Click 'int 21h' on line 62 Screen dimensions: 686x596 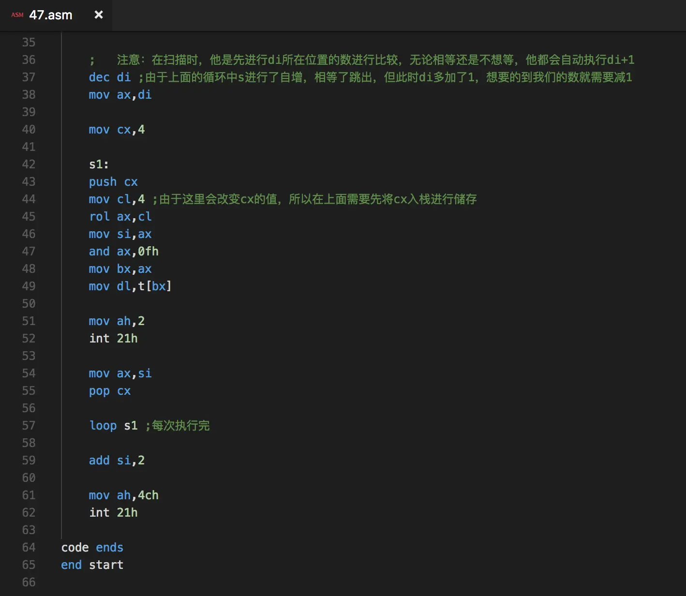tap(113, 513)
